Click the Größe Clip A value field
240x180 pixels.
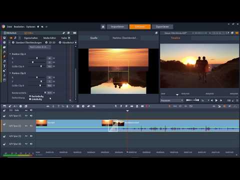[49, 66]
